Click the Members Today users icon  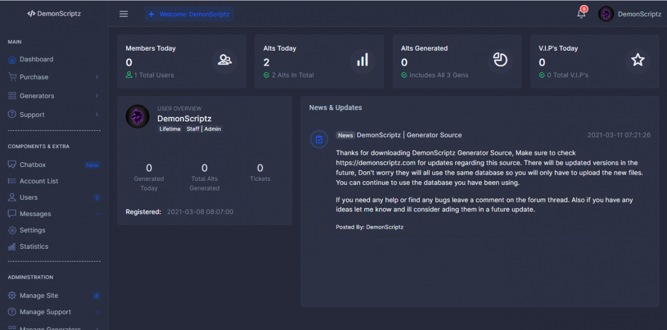(225, 60)
